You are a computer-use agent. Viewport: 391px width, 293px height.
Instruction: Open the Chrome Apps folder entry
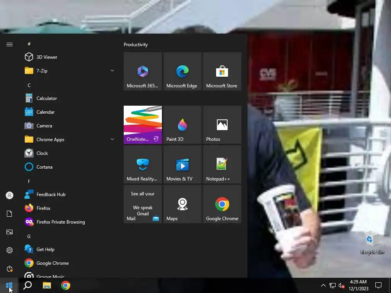click(70, 139)
